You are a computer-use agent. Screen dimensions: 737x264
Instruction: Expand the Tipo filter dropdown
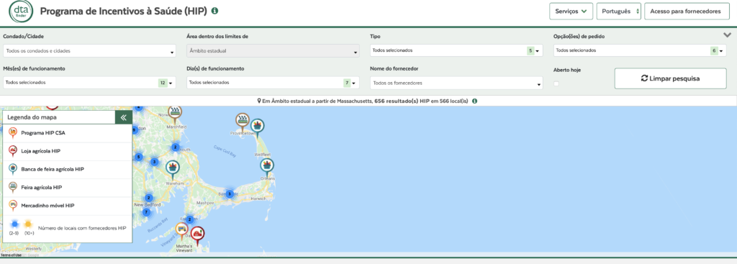(x=456, y=50)
